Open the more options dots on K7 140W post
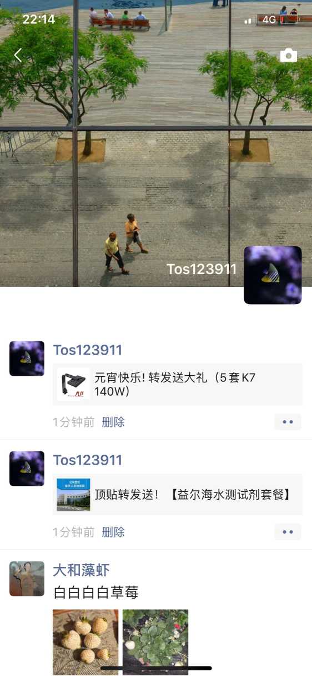 tap(288, 422)
